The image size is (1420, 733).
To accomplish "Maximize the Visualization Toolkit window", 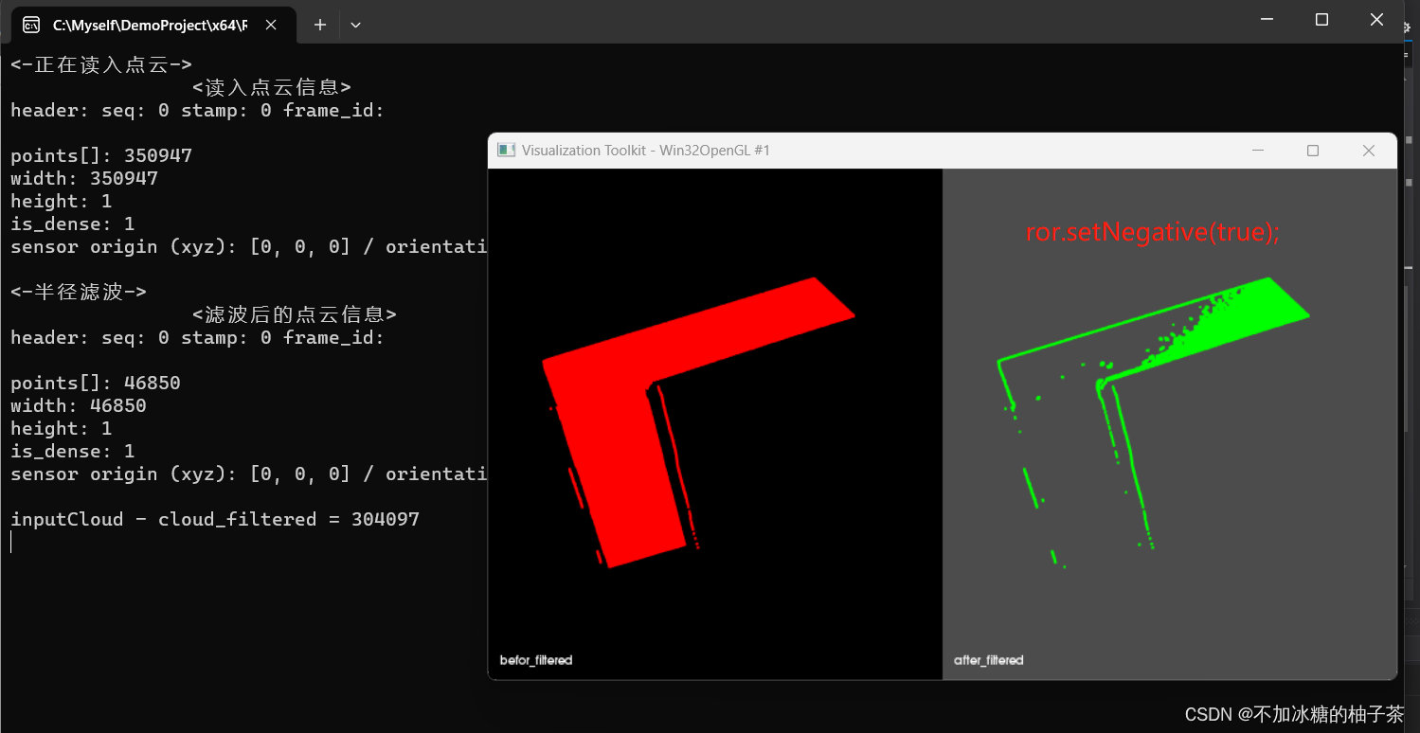I will click(x=1313, y=151).
